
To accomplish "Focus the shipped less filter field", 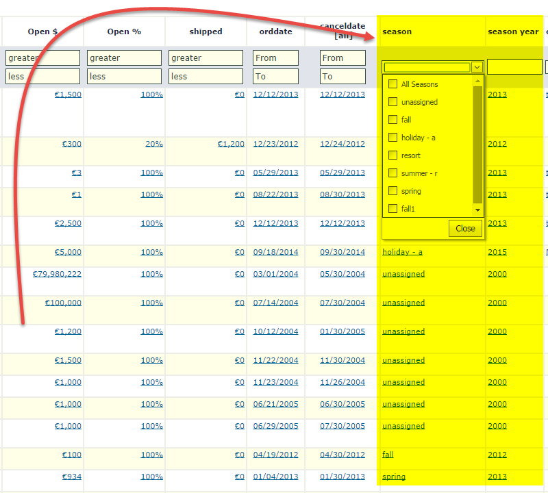I will 206,76.
